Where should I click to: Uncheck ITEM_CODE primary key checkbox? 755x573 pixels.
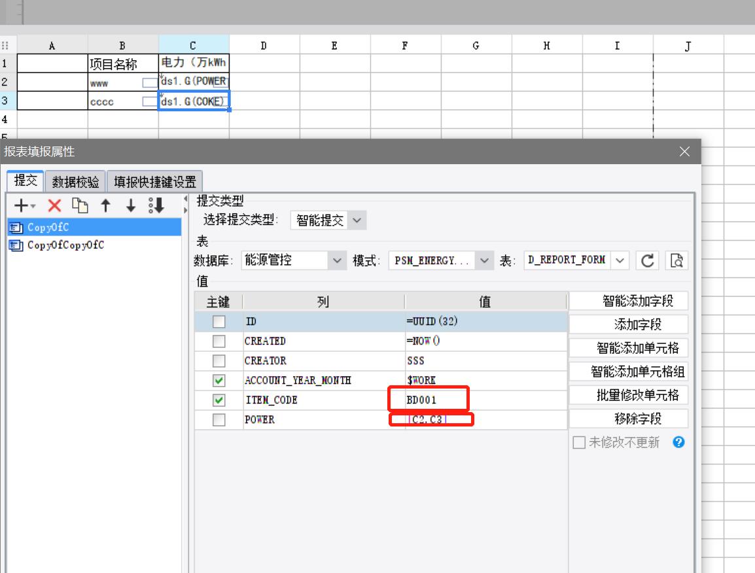tap(219, 400)
